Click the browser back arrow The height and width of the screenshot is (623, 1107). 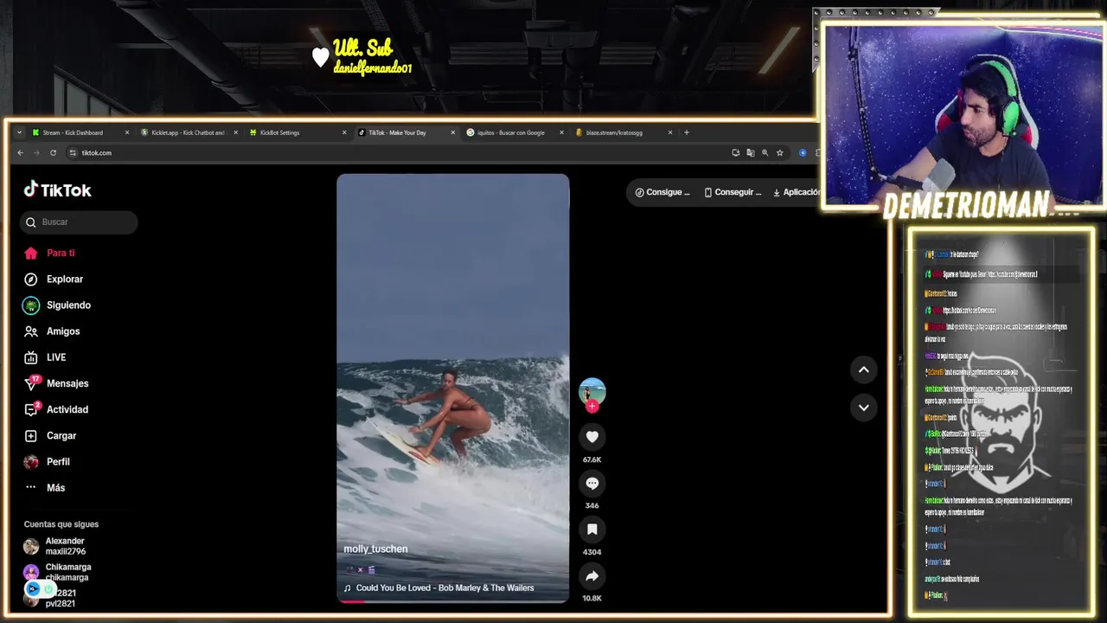21,153
